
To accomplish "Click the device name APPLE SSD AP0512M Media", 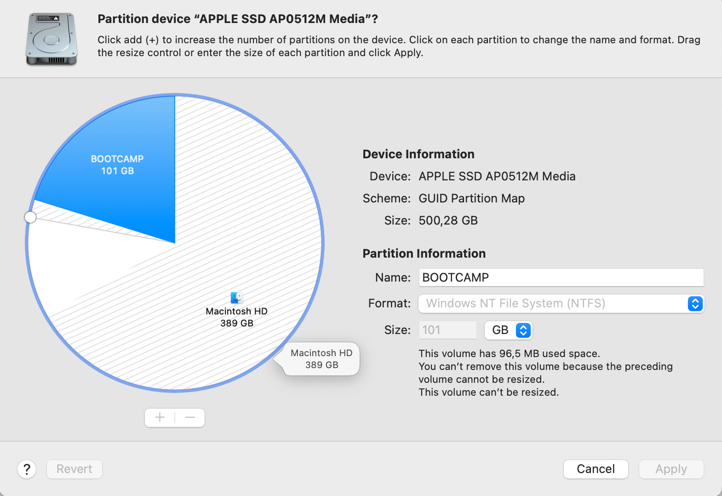I will (x=497, y=176).
